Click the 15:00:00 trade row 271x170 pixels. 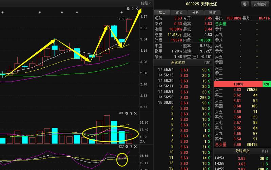tap(184, 103)
